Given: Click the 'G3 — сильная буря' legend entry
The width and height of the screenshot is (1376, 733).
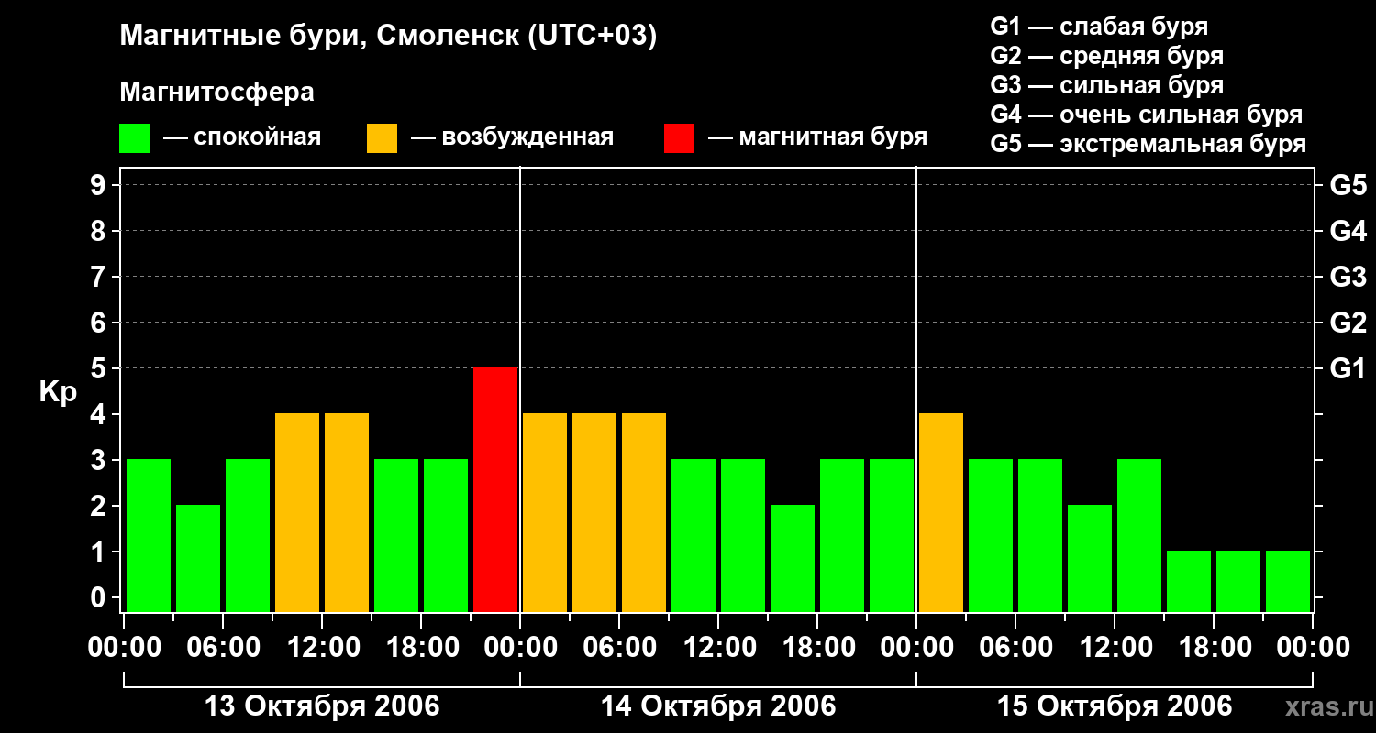Looking at the screenshot, I should (x=1106, y=85).
